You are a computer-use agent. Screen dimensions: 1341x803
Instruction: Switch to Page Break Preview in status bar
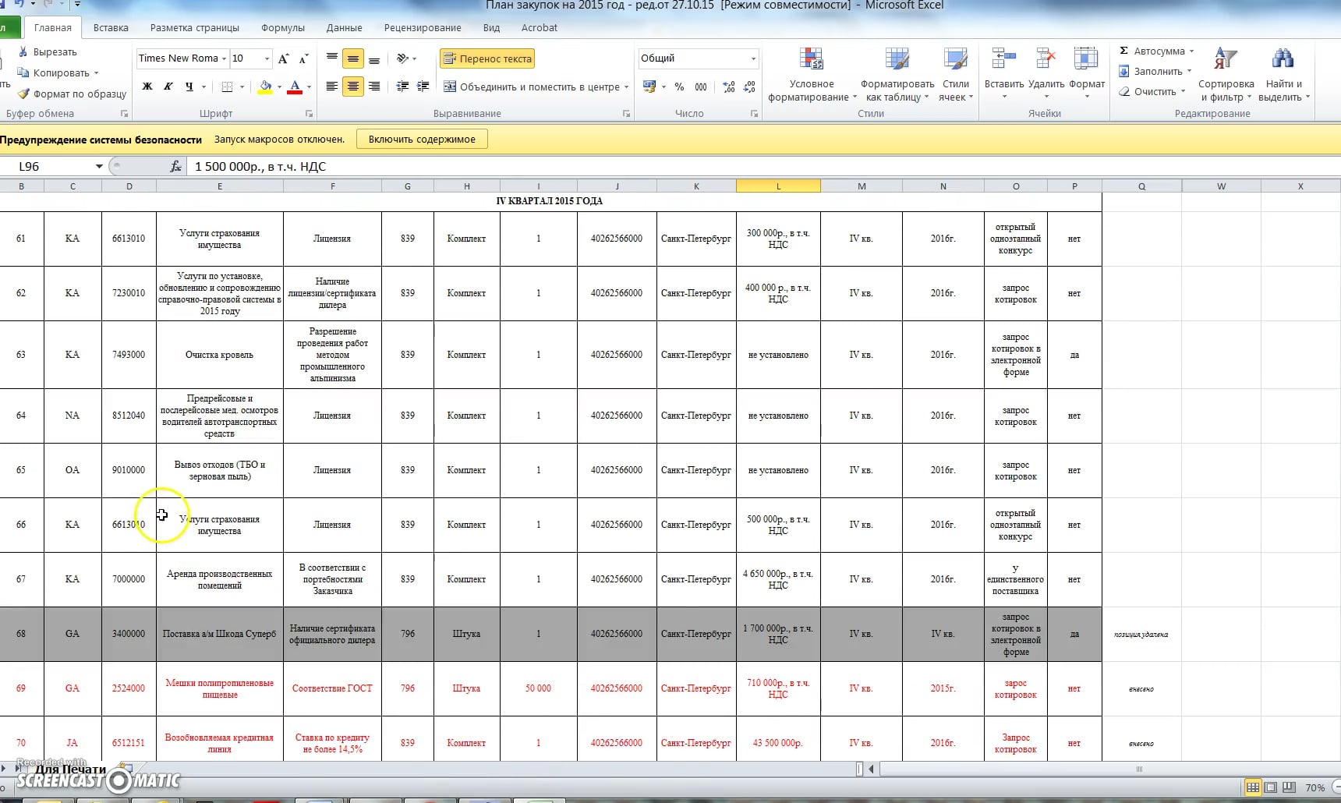pos(1289,787)
